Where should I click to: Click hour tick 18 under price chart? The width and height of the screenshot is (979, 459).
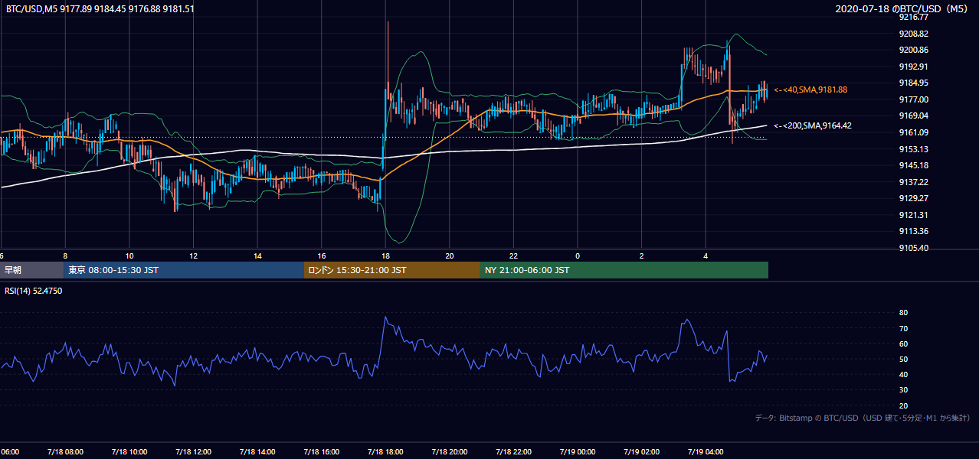[x=385, y=256]
